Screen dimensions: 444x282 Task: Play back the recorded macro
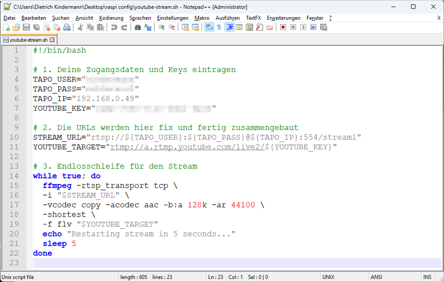coord(303,27)
